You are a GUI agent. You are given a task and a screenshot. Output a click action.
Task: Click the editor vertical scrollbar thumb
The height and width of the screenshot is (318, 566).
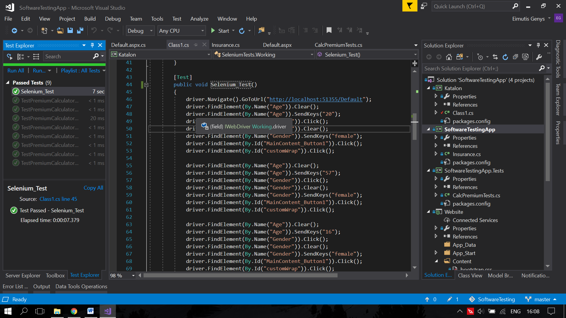pos(414,127)
